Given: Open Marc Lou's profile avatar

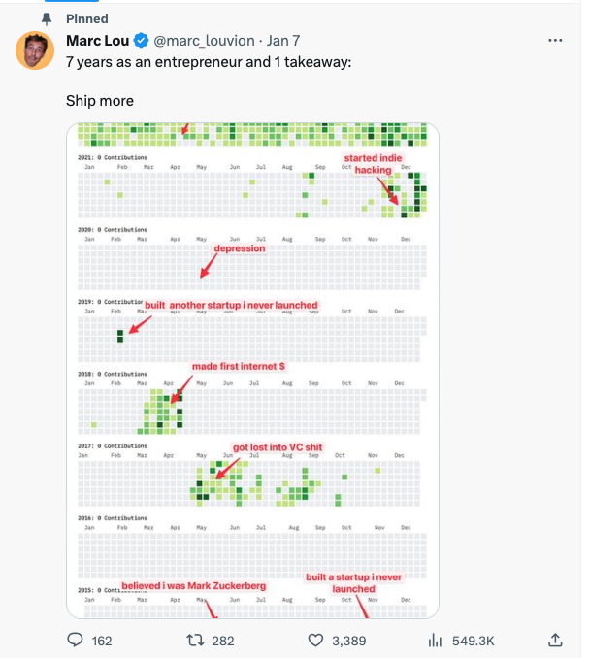Looking at the screenshot, I should (35, 50).
